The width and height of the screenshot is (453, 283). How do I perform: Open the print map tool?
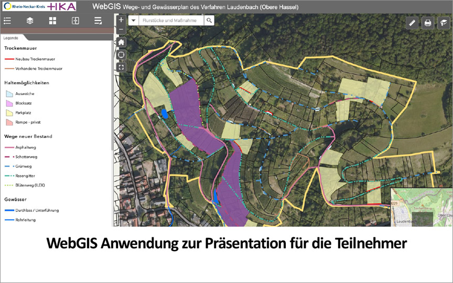pos(428,23)
